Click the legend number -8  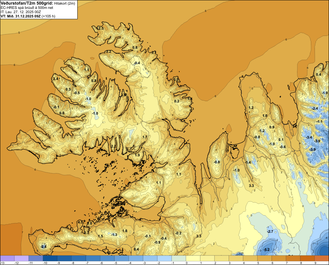(x=73, y=263)
